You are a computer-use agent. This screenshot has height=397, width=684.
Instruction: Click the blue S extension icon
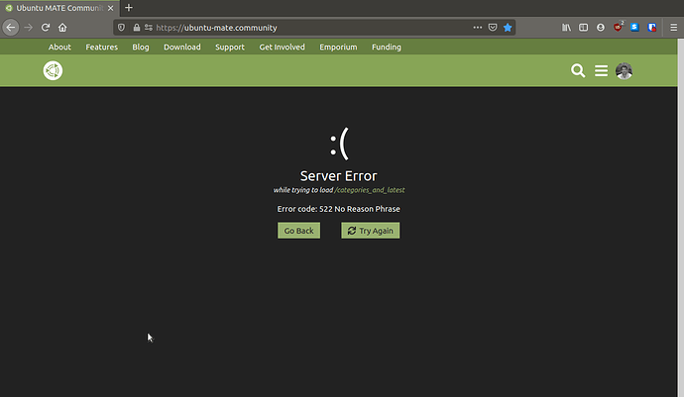click(x=634, y=28)
